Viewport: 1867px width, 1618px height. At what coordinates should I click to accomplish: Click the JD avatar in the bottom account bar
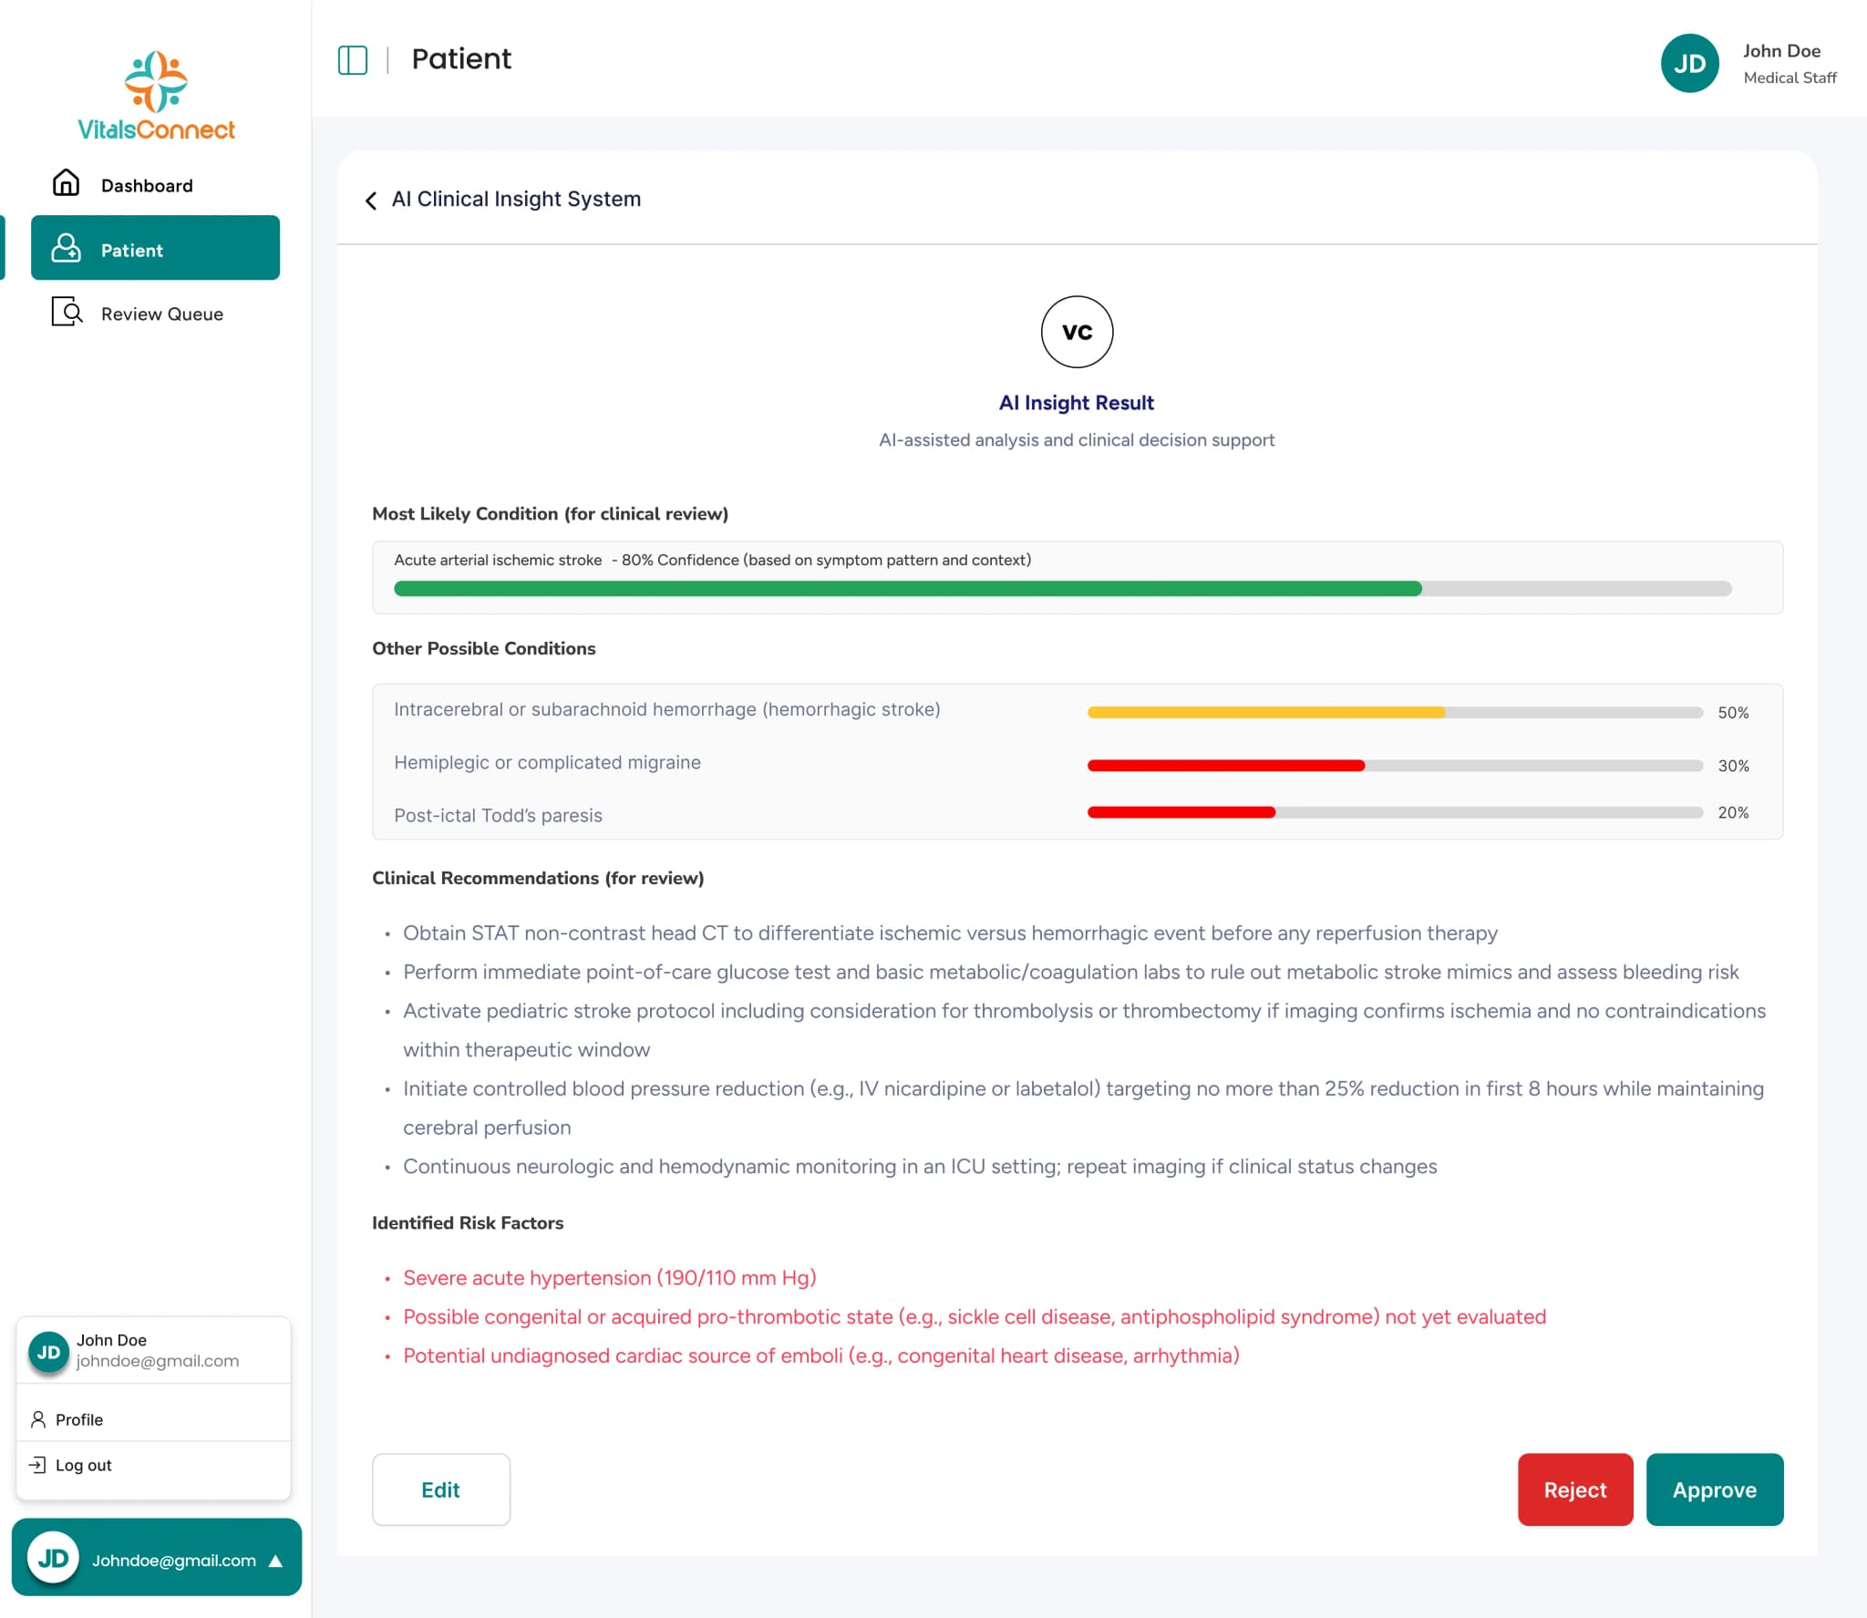(53, 1558)
